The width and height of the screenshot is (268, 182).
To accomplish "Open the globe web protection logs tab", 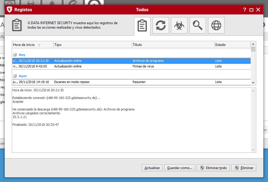I will click(216, 25).
